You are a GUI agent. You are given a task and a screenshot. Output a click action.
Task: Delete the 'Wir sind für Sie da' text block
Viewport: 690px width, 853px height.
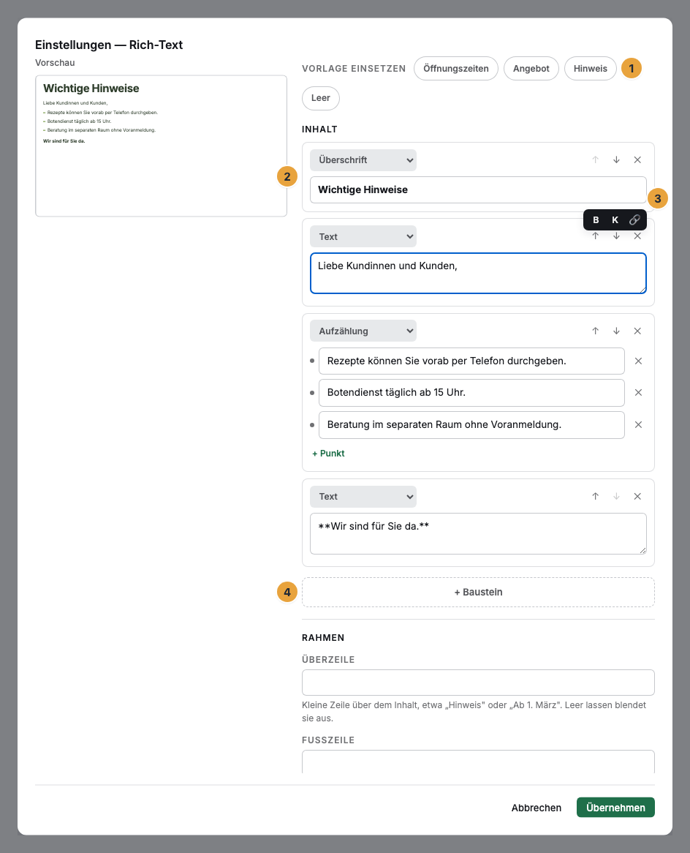[637, 496]
